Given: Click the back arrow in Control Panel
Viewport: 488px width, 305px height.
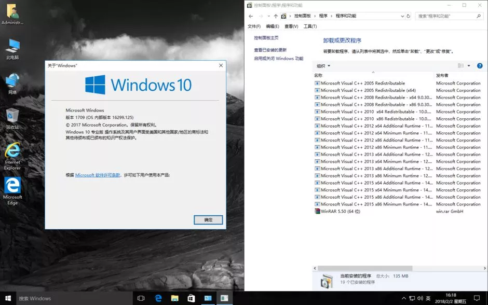Looking at the screenshot, I should pyautogui.click(x=251, y=16).
